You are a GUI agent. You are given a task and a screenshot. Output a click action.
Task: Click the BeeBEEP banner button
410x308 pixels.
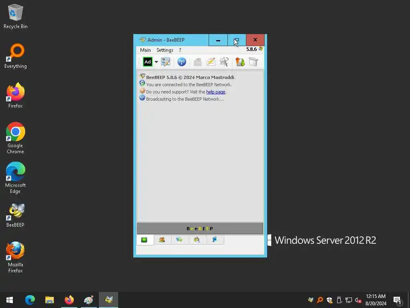(x=200, y=228)
